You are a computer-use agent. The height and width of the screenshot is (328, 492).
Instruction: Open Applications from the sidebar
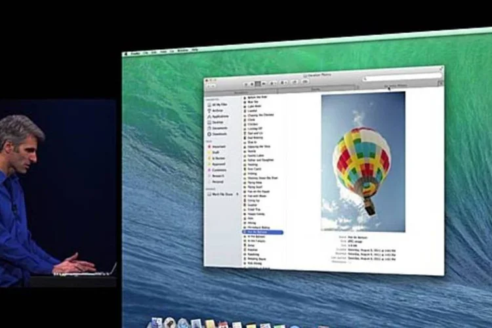(218, 117)
